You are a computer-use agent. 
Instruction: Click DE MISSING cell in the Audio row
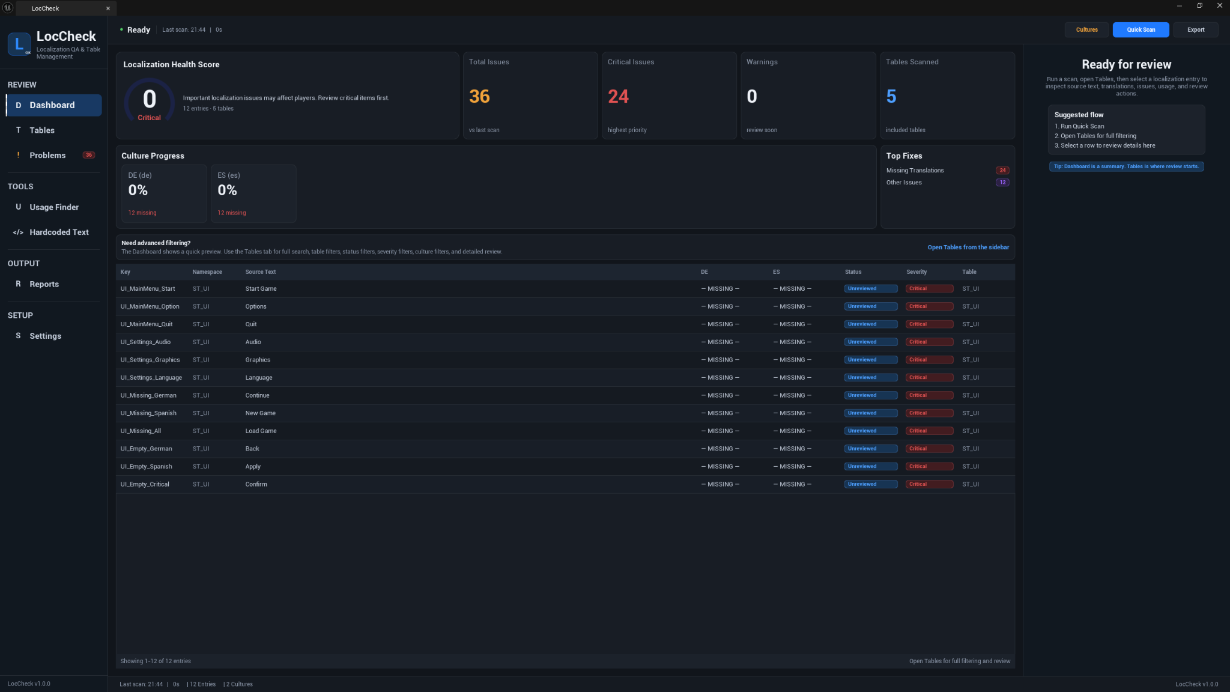click(x=720, y=342)
